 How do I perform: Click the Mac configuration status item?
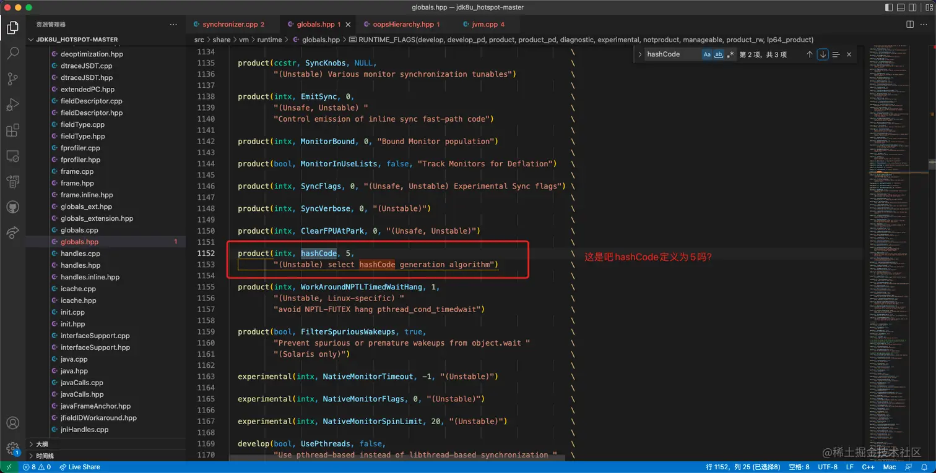(890, 467)
